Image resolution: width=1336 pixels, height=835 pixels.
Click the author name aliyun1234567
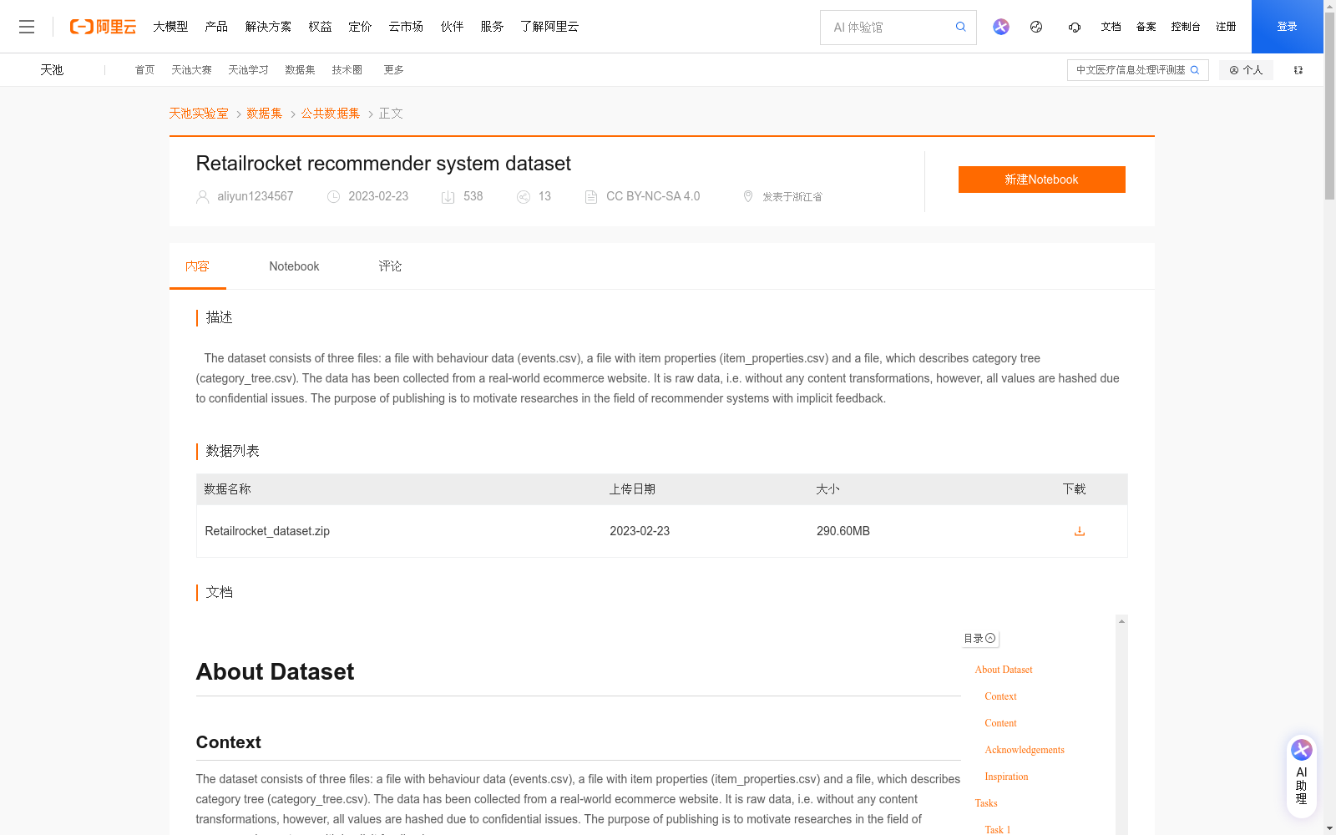tap(256, 196)
